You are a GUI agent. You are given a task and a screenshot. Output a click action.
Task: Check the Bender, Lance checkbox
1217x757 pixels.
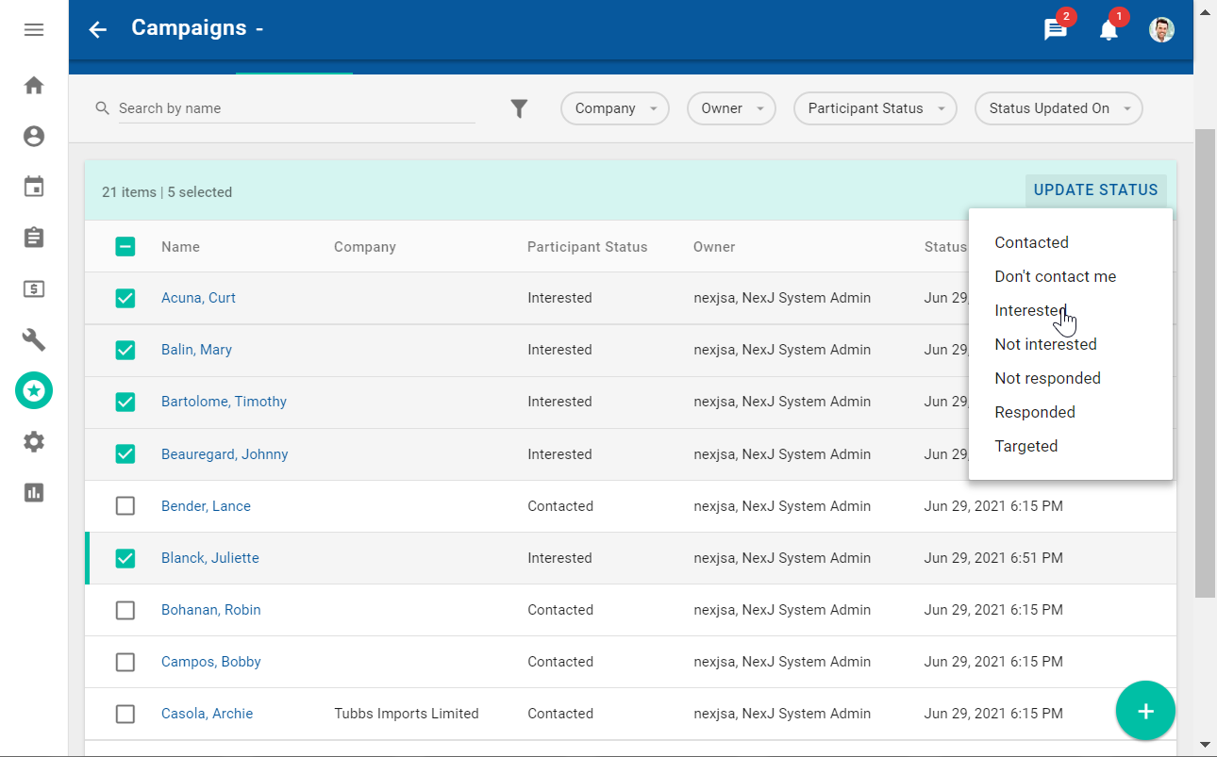(x=125, y=506)
